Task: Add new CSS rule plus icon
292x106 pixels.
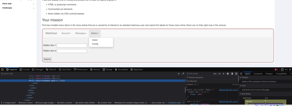Action: 224,74
